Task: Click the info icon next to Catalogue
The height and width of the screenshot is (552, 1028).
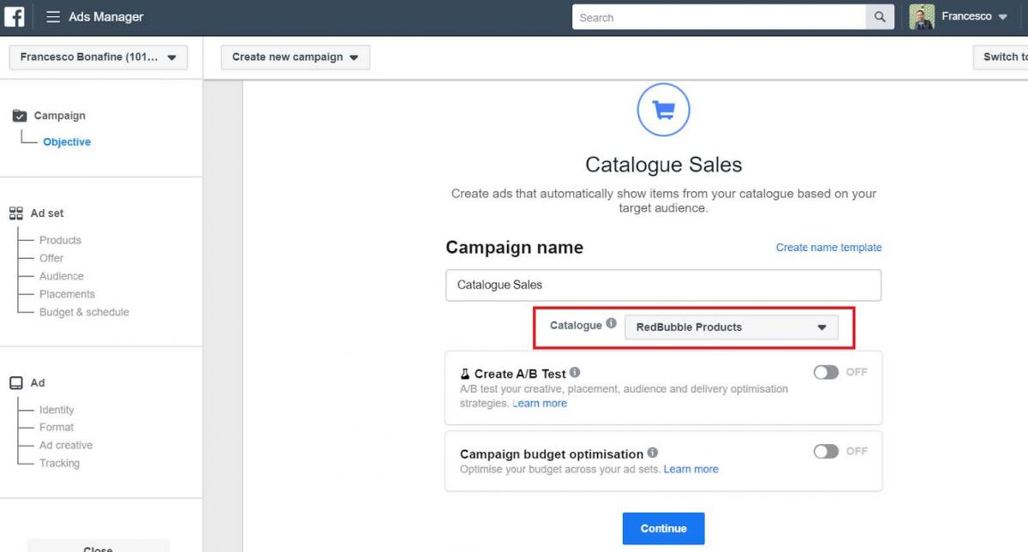Action: (611, 324)
